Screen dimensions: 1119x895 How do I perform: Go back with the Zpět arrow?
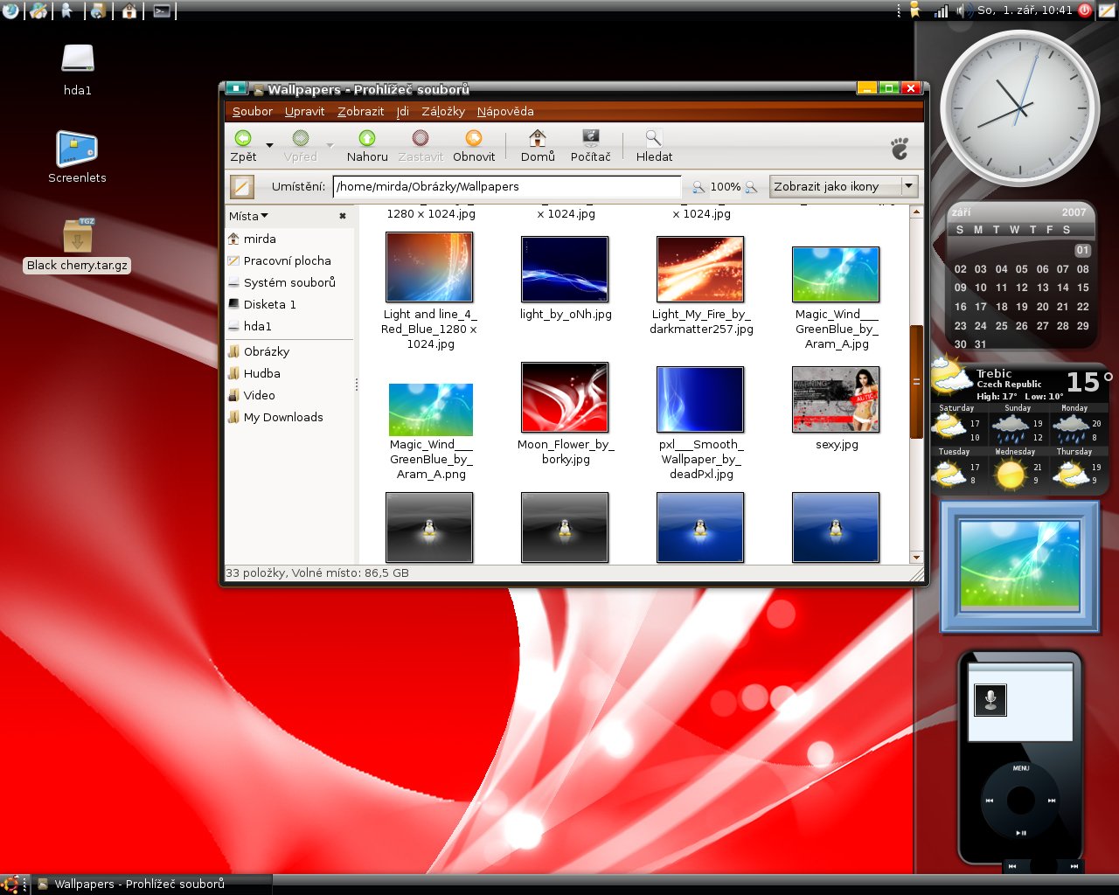tap(243, 145)
